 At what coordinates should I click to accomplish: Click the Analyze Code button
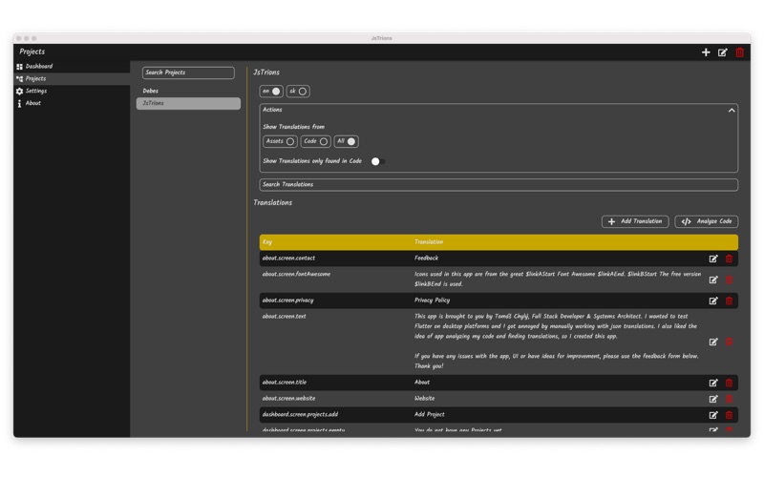tap(706, 221)
